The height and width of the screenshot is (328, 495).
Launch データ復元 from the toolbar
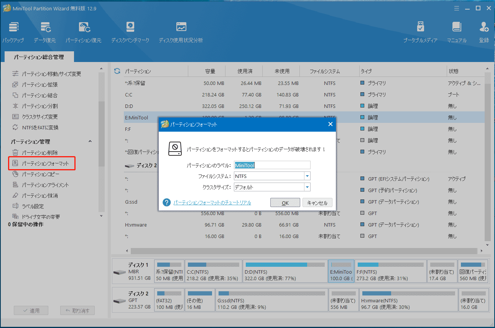tap(44, 32)
